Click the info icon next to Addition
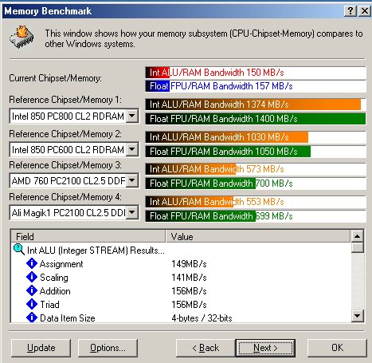This screenshot has width=372, height=363. (32, 290)
